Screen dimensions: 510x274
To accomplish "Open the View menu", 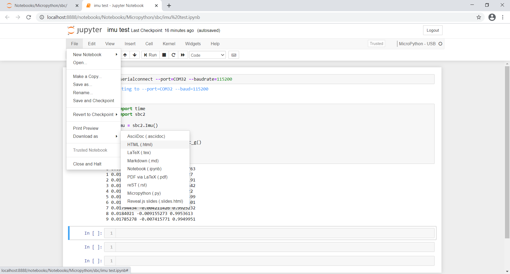I will tap(110, 44).
